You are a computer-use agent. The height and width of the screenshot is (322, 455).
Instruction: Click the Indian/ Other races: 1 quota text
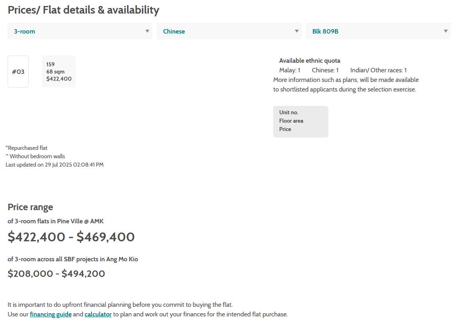click(x=378, y=70)
